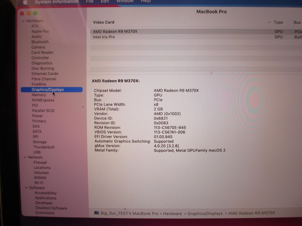Select Storage in the sidebar

40,142
